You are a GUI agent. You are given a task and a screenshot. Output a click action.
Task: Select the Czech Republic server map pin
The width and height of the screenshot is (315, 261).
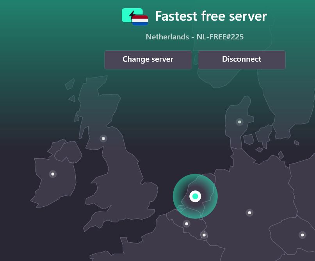(x=303, y=235)
